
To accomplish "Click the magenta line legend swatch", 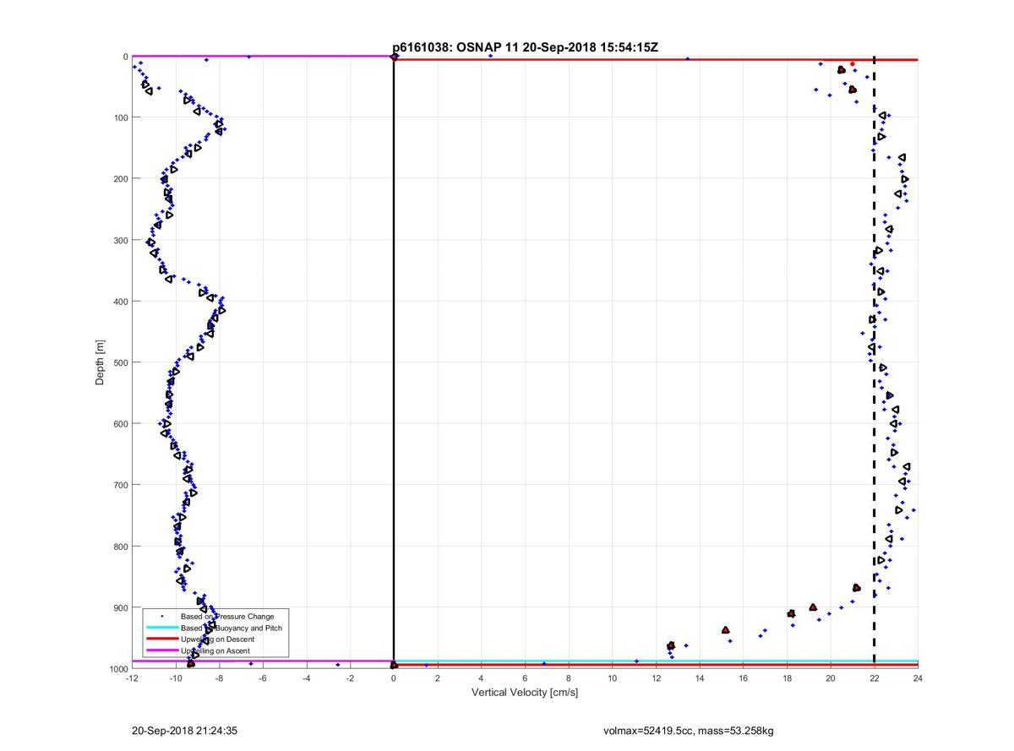I will 161,651.
